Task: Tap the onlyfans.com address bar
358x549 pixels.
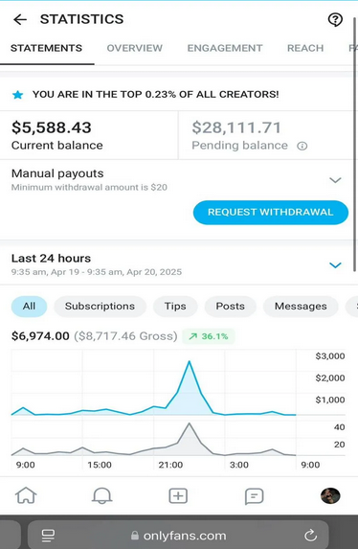Action: 178,535
